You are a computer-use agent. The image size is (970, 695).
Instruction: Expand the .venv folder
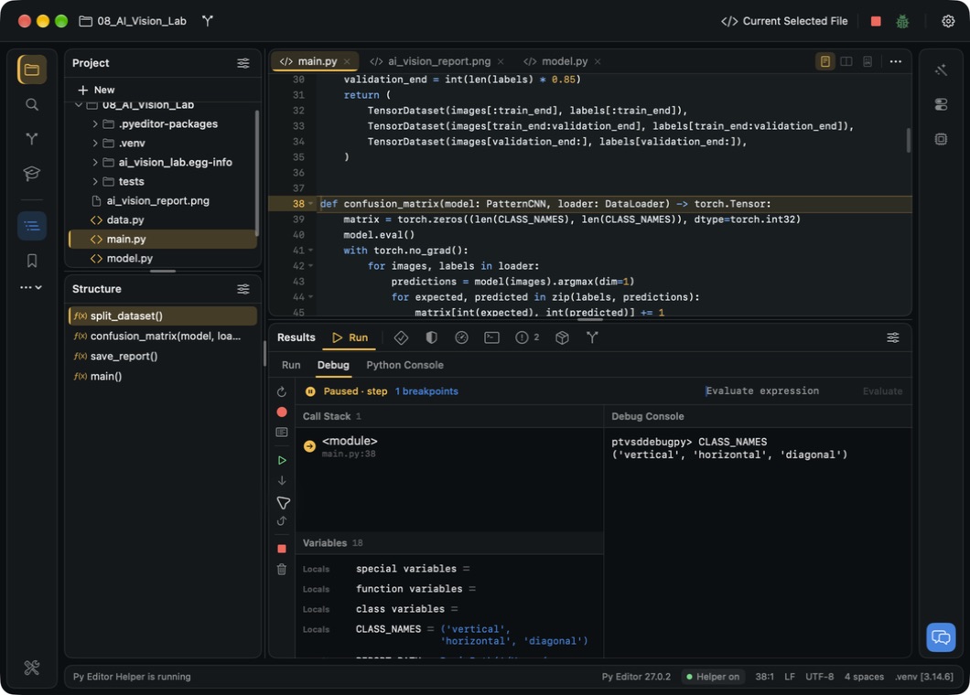(94, 143)
